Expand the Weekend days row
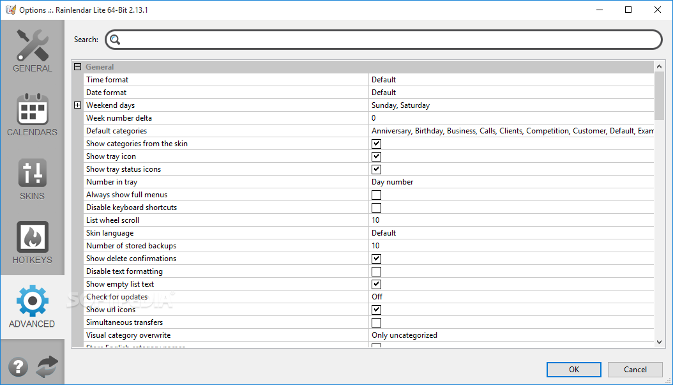 point(77,105)
